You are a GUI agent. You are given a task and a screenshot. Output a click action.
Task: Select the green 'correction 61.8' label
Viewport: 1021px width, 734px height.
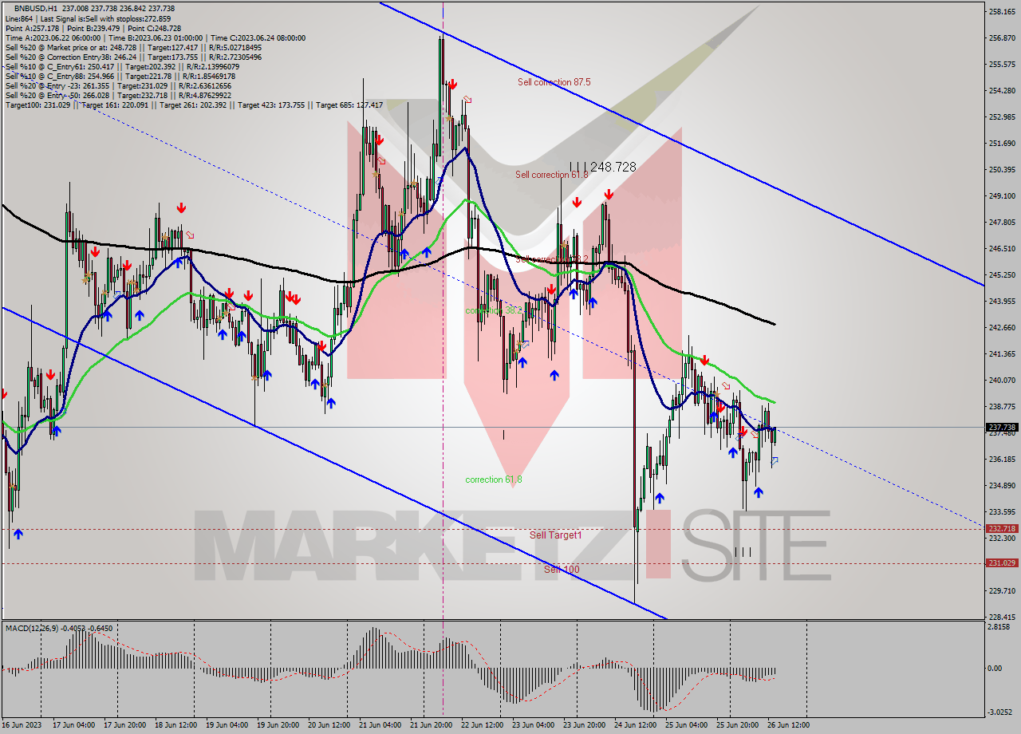click(x=494, y=479)
